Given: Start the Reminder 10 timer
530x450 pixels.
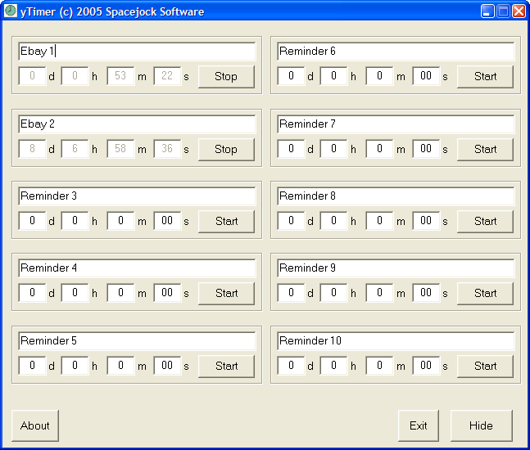Looking at the screenshot, I should coord(485,366).
